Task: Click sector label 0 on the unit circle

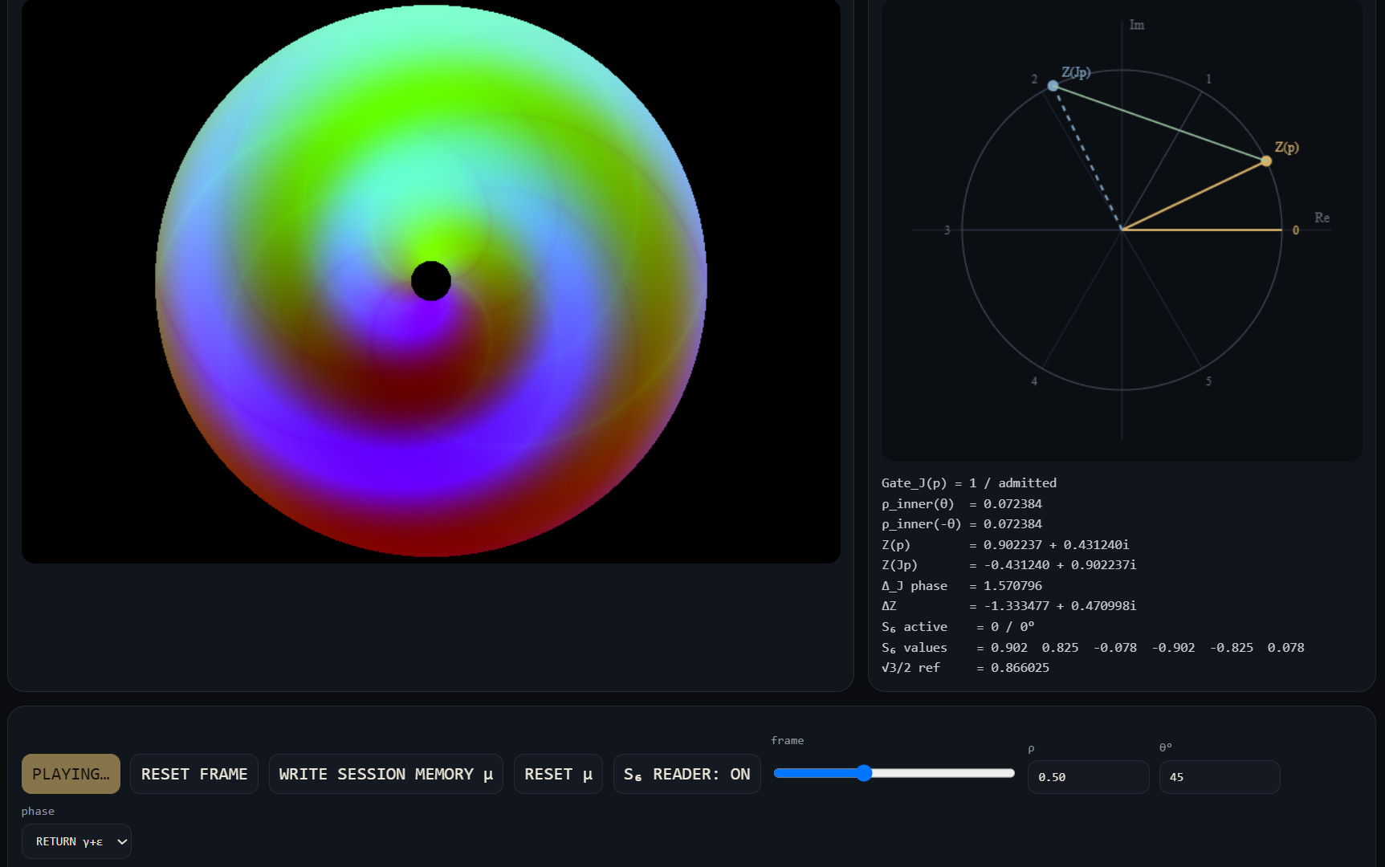Action: coord(1295,230)
